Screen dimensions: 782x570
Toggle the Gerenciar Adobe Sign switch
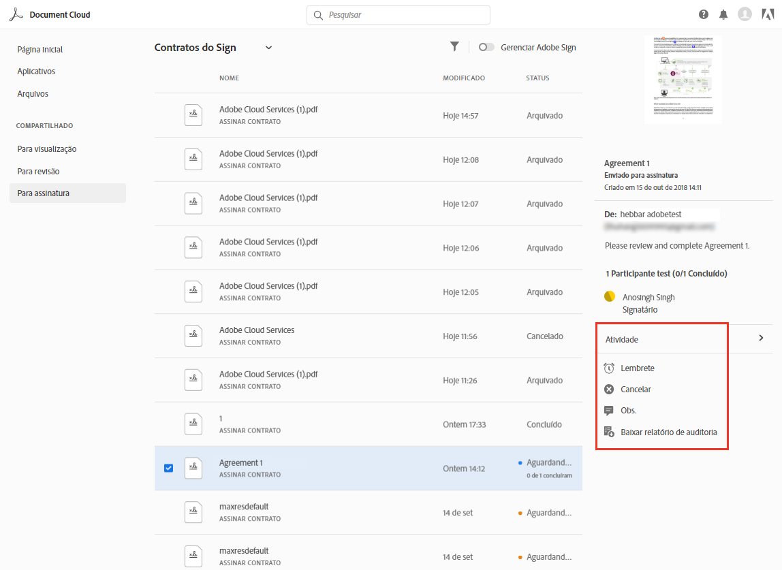[486, 47]
